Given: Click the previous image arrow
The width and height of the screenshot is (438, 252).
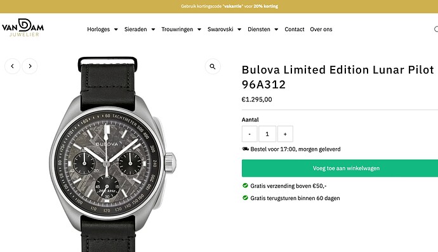Looking at the screenshot, I should (12, 66).
